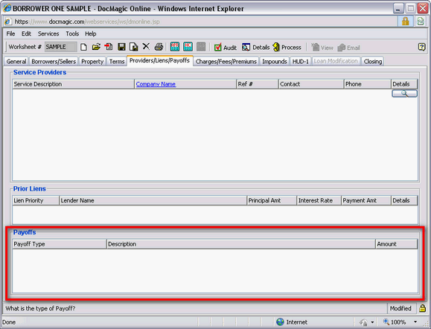Click the Save As icon (page with disk)

pos(134,47)
